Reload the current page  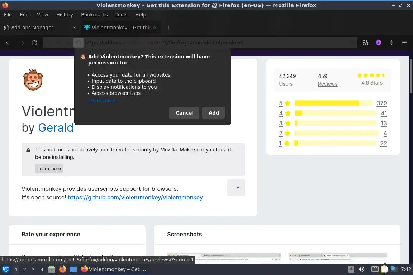tap(34, 43)
